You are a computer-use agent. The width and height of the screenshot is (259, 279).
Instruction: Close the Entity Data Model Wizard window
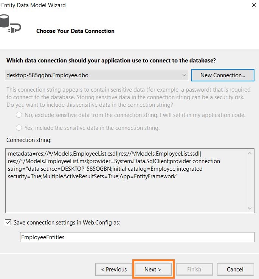[253, 5]
